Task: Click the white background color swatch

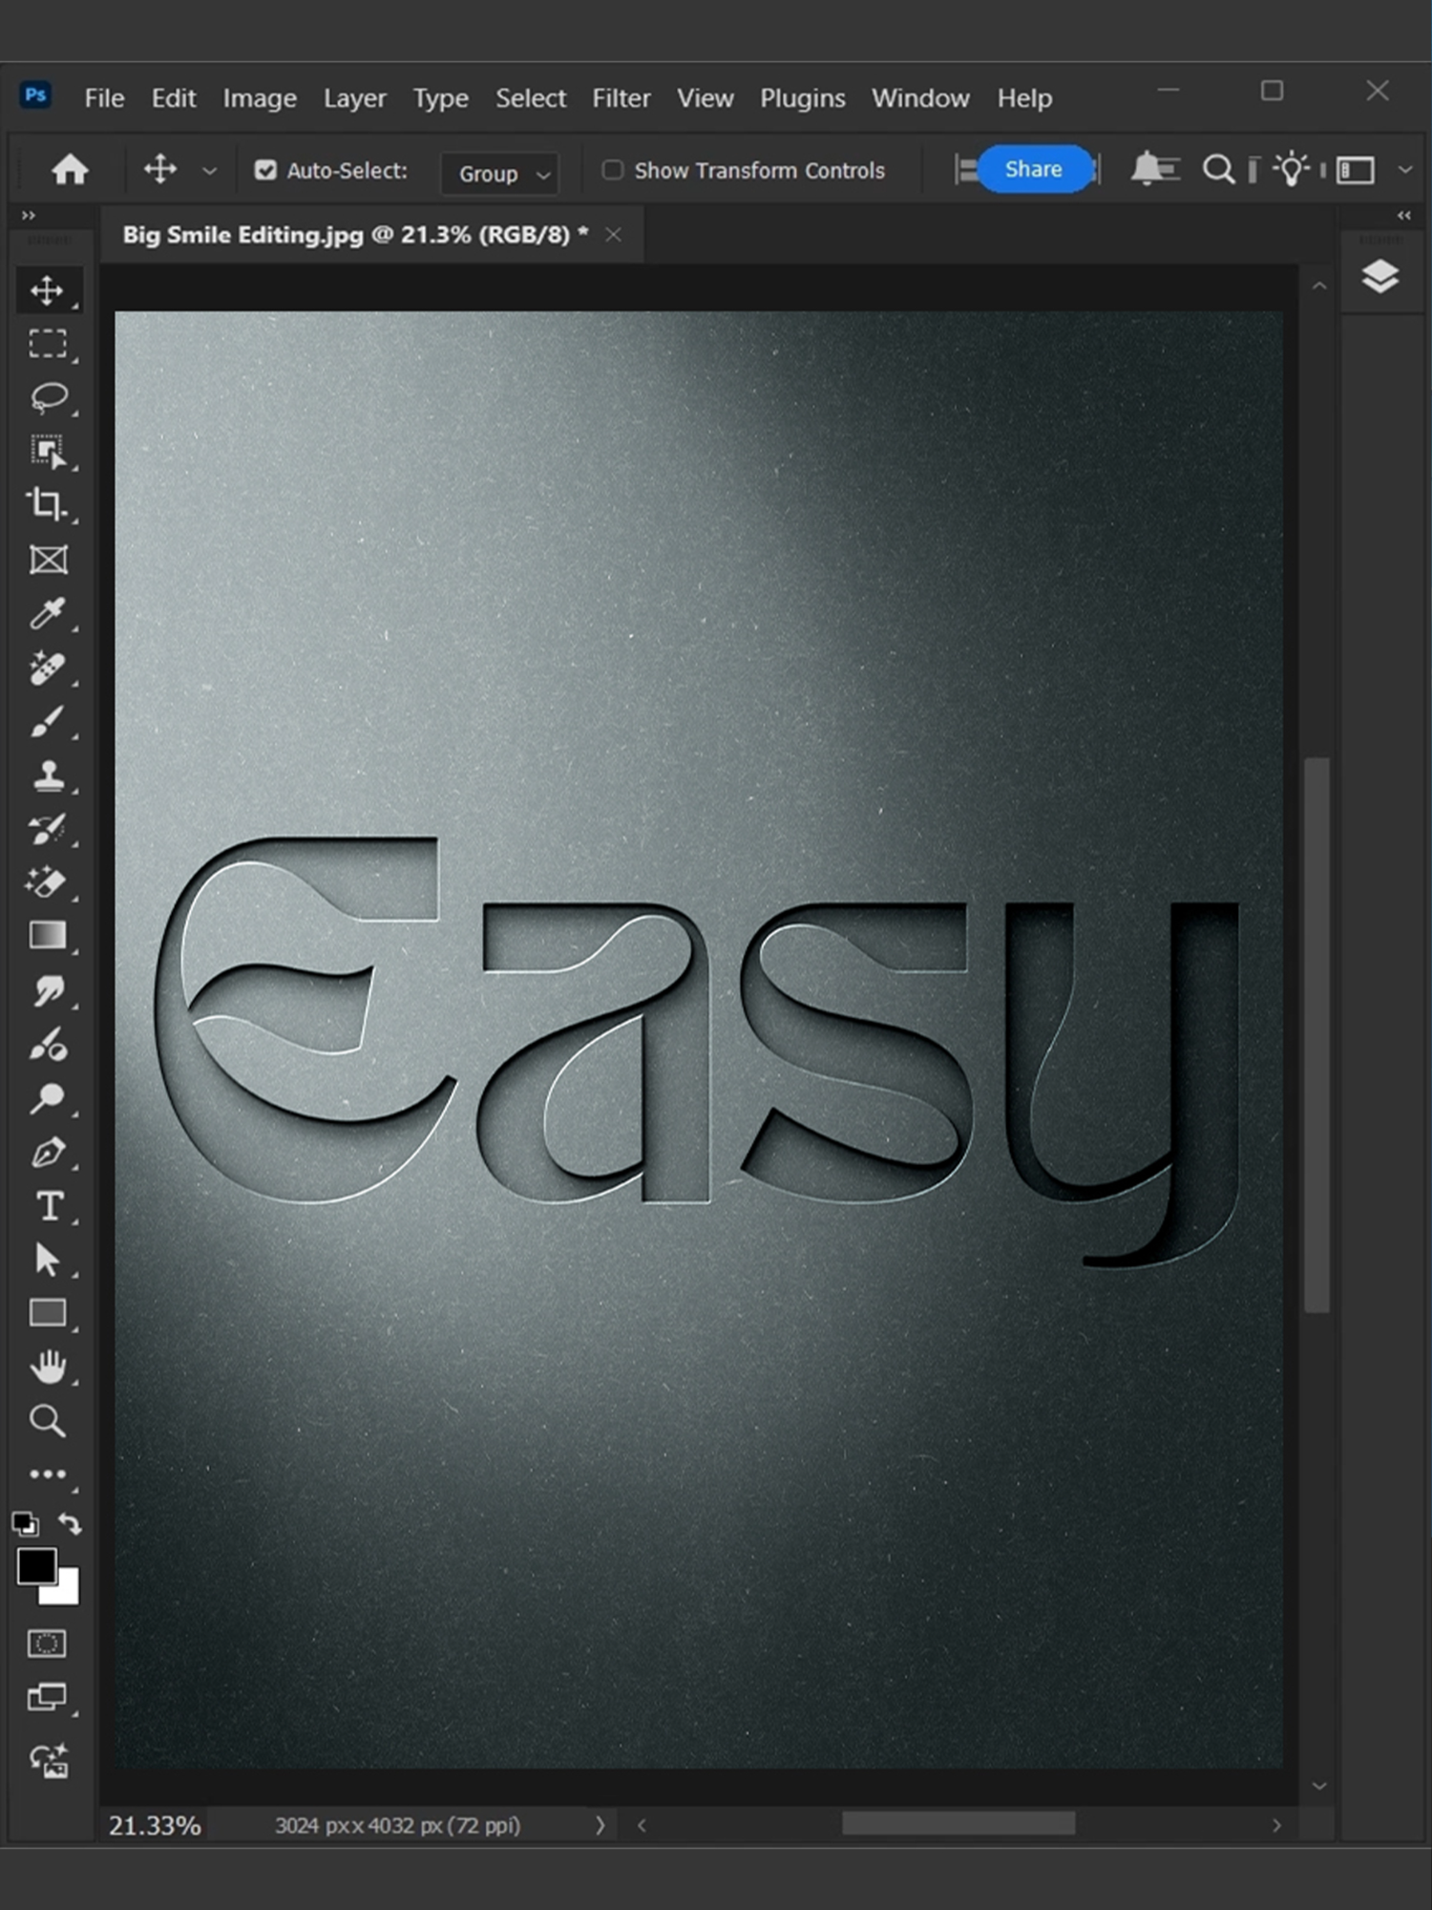Action: (65, 1592)
